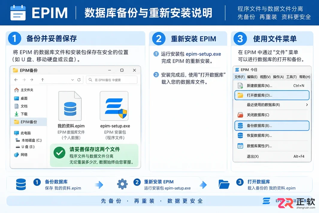319x213 pixels.
Task: Click the new-document icon for 新建数据库(N)
Action: pyautogui.click(x=240, y=85)
